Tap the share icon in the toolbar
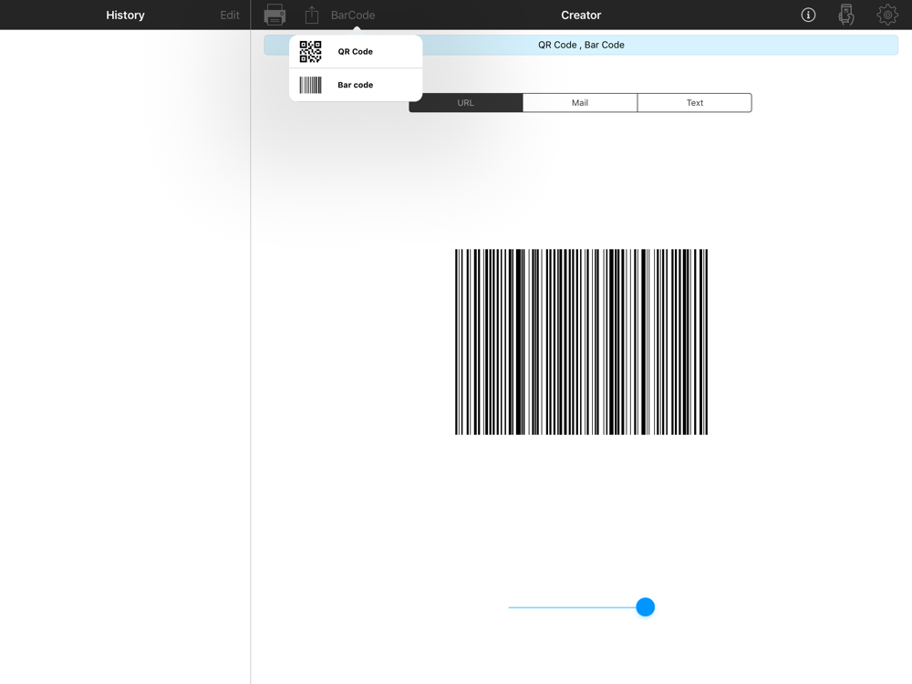Image resolution: width=912 pixels, height=684 pixels. (x=312, y=15)
